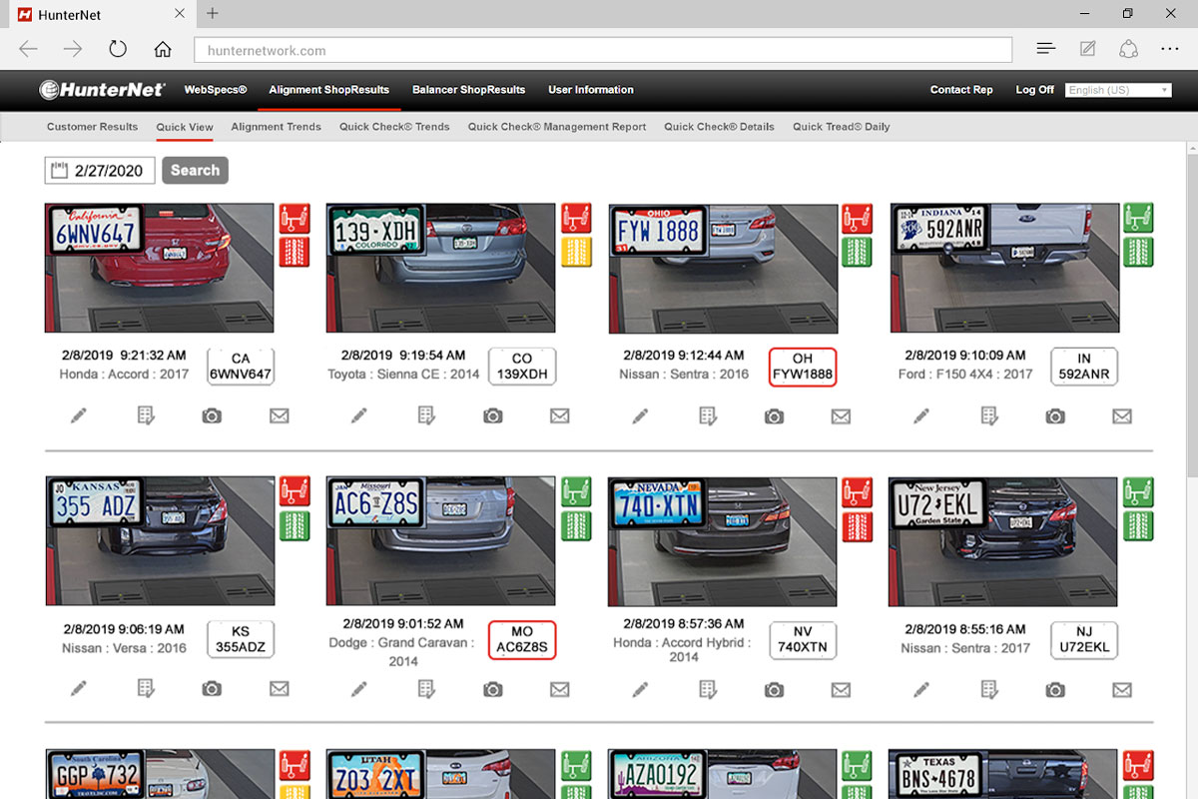
Task: Click yellow tire tread icon beside Colorado plate
Action: (576, 252)
